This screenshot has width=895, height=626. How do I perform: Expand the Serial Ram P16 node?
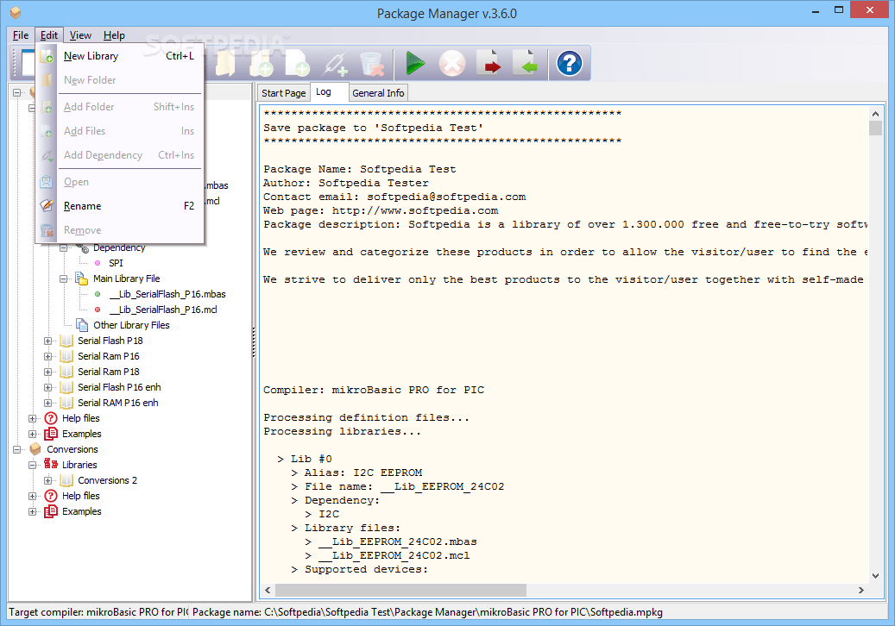[48, 356]
